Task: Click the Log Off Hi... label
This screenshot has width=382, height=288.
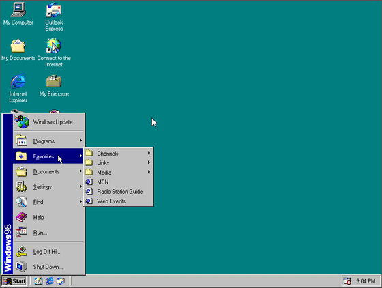Action: pos(47,252)
